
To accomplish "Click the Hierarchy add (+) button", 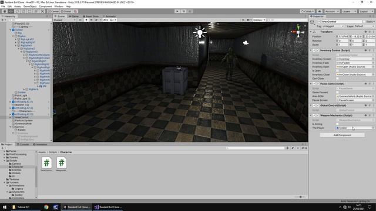I will [2, 20].
